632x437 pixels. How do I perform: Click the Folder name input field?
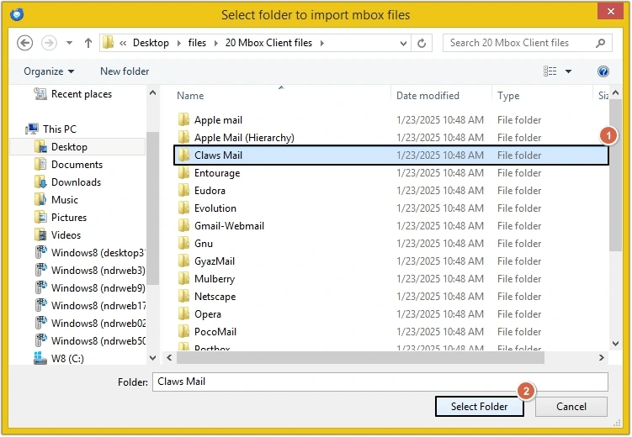tap(380, 382)
